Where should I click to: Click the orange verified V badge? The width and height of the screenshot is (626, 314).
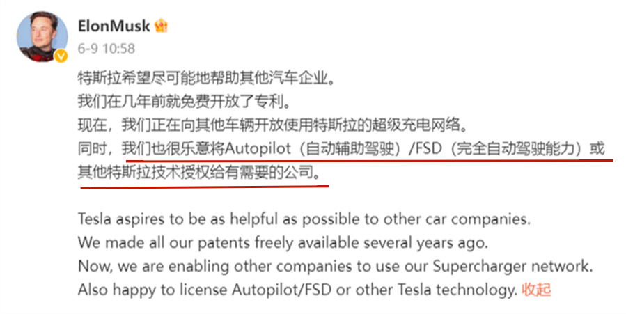[61, 56]
